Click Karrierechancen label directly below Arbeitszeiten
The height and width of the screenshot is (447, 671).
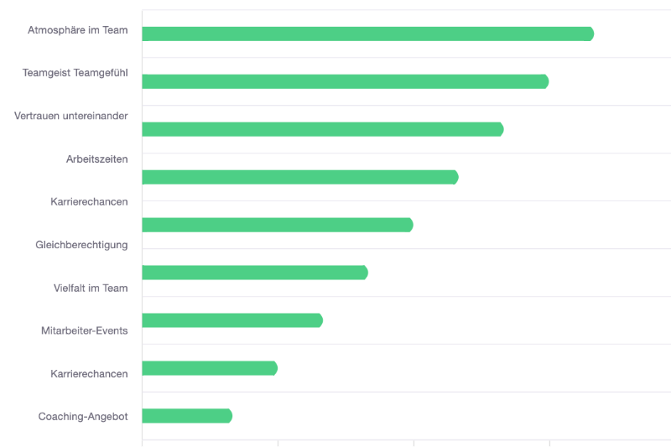pyautogui.click(x=89, y=202)
